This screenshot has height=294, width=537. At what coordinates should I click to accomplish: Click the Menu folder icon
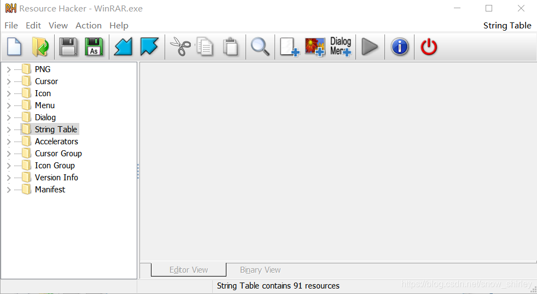click(x=27, y=105)
